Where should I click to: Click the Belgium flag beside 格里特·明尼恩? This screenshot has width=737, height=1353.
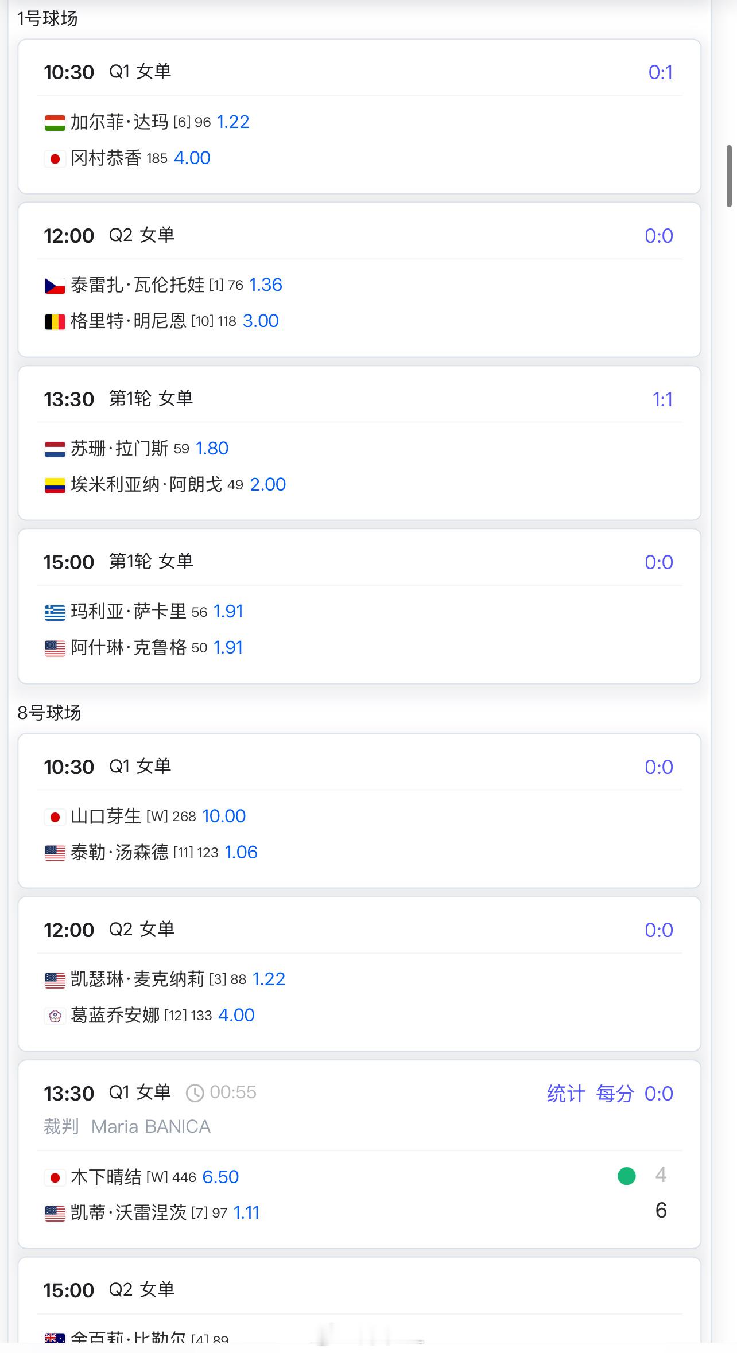tap(55, 322)
